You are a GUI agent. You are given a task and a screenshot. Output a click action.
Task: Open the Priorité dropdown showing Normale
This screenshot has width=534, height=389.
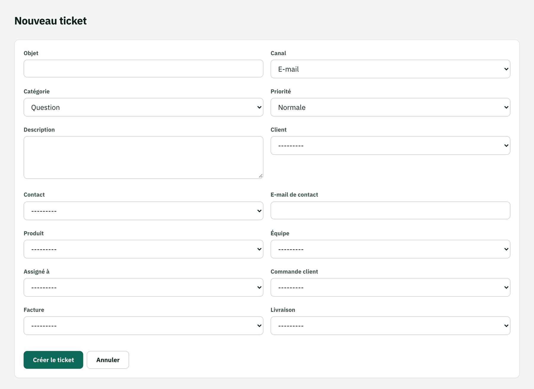[390, 107]
